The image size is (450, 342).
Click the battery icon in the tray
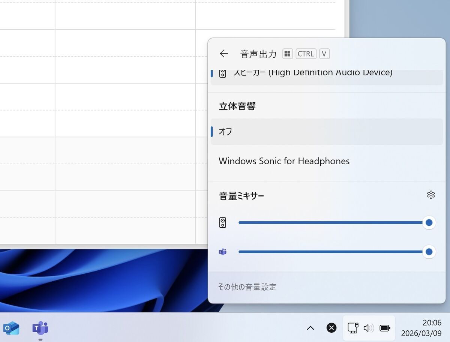click(x=385, y=328)
